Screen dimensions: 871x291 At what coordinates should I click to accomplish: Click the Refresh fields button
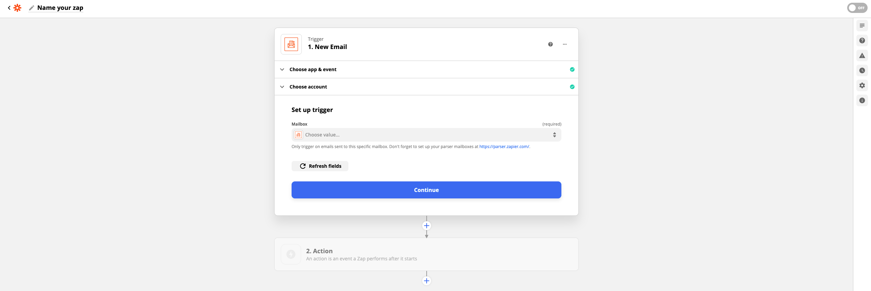pyautogui.click(x=320, y=166)
